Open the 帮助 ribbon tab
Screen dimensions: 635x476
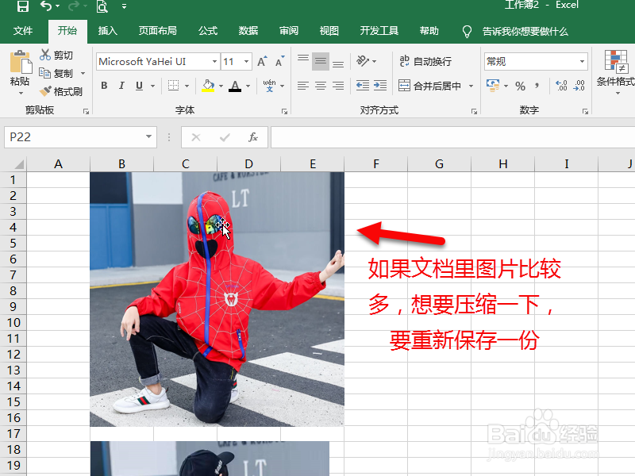coord(429,31)
